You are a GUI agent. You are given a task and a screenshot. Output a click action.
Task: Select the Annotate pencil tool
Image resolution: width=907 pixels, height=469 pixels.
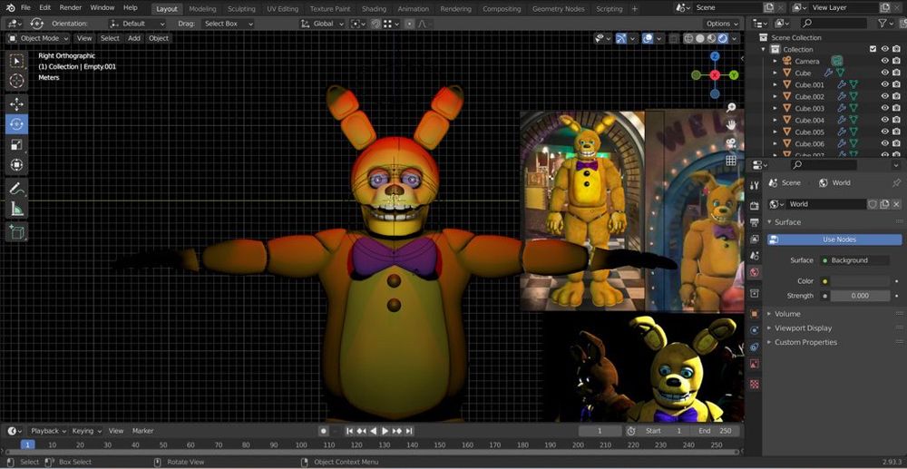tap(16, 189)
